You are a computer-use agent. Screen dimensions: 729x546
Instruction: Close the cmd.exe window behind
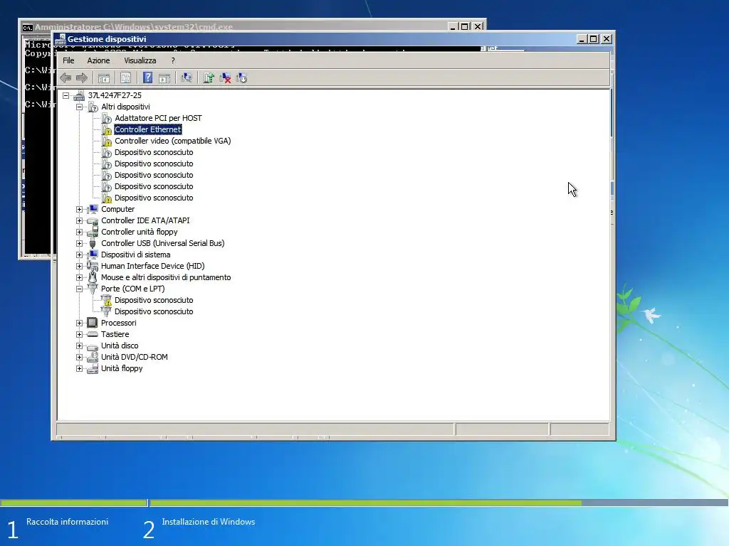[x=478, y=26]
